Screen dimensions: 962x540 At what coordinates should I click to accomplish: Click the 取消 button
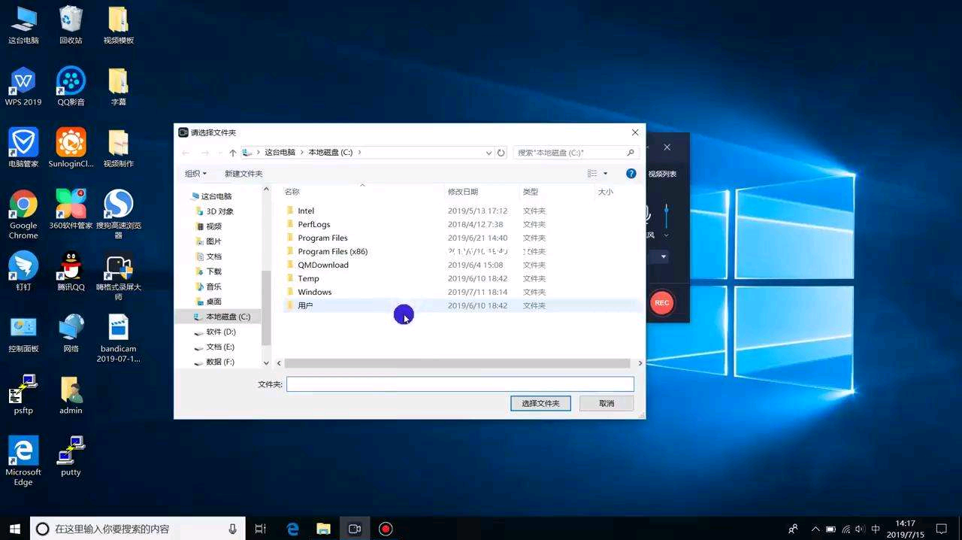(607, 403)
